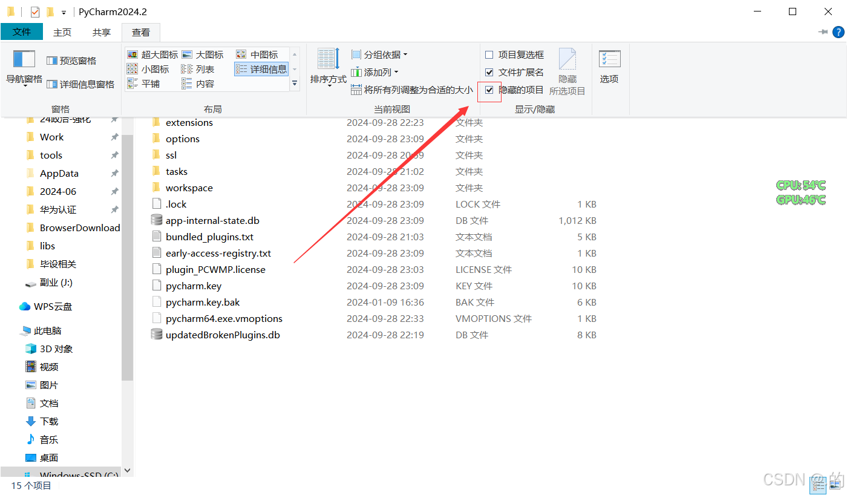Select plugin_PCWMP.license file
847x495 pixels.
pos(215,269)
